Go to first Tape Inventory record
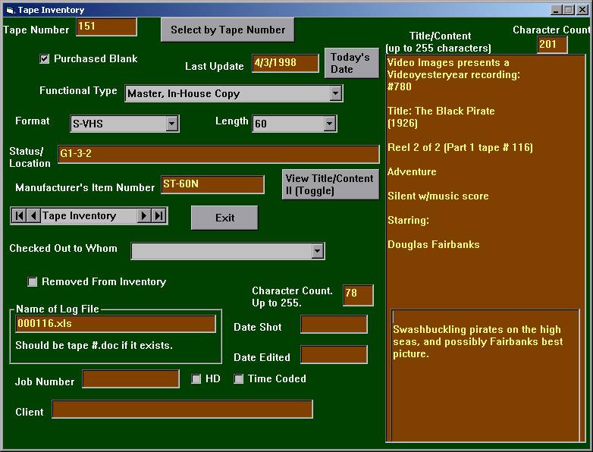 pyautogui.click(x=20, y=216)
